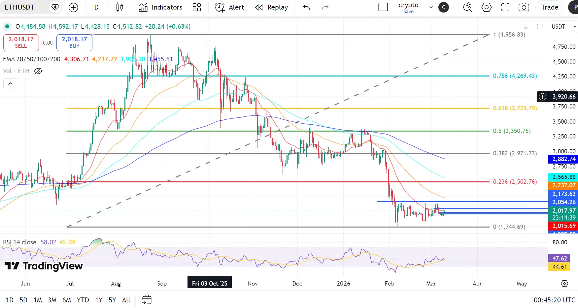Click the compare or add symbol plus icon

coord(73,7)
